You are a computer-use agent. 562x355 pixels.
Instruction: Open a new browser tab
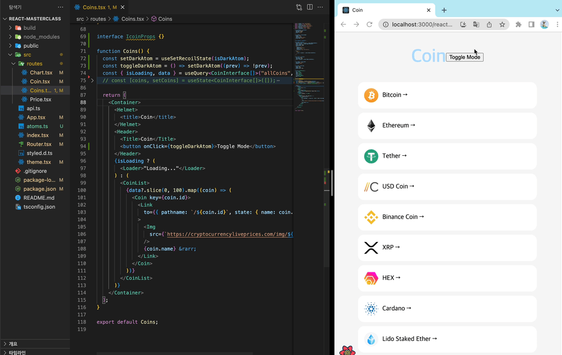(x=444, y=10)
